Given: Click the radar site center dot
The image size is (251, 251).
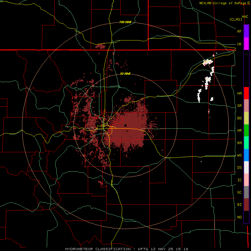Looking at the screenshot, I should tap(125, 125).
